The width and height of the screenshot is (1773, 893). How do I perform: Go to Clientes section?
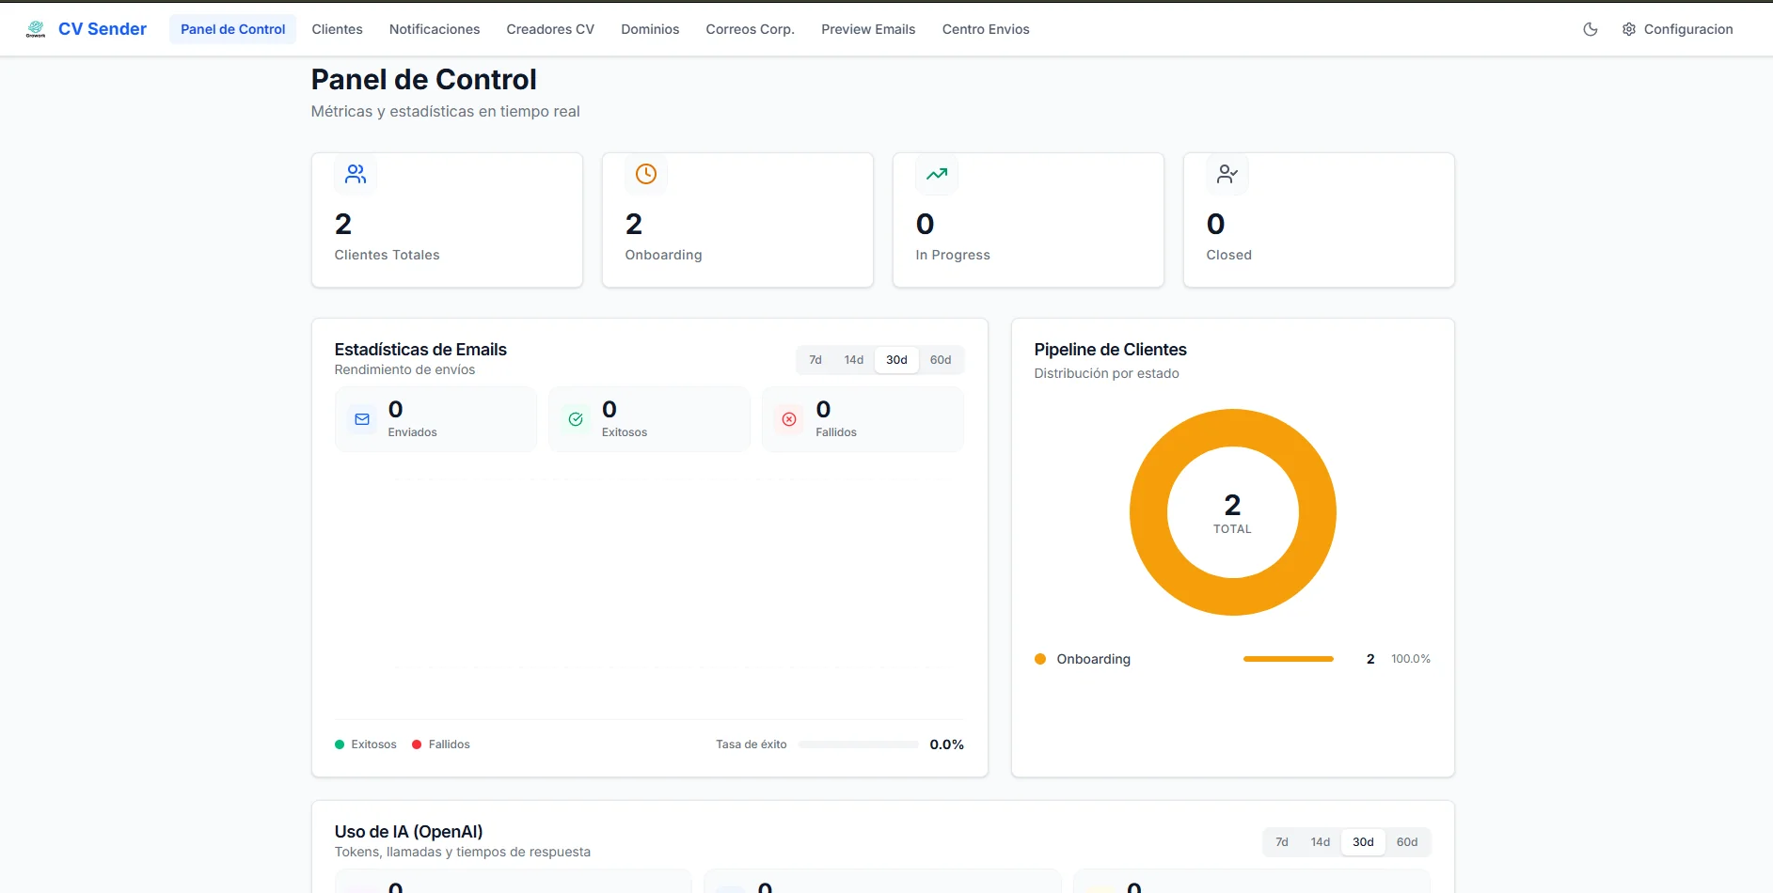coord(337,29)
